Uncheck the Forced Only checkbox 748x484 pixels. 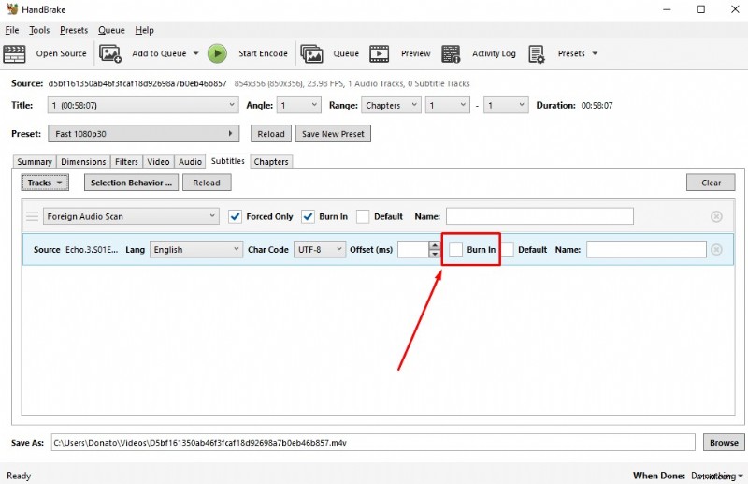[236, 216]
